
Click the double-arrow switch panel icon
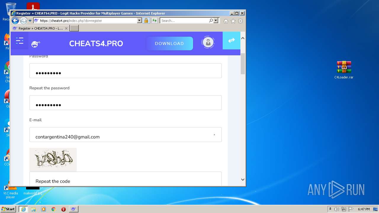tap(232, 40)
